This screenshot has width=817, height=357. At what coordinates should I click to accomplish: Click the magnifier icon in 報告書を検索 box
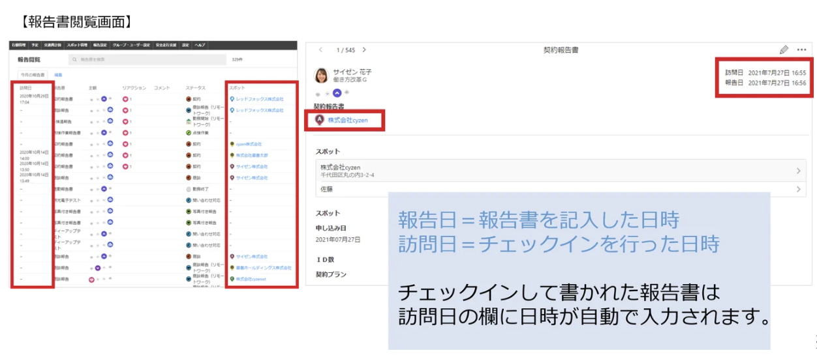click(x=74, y=59)
